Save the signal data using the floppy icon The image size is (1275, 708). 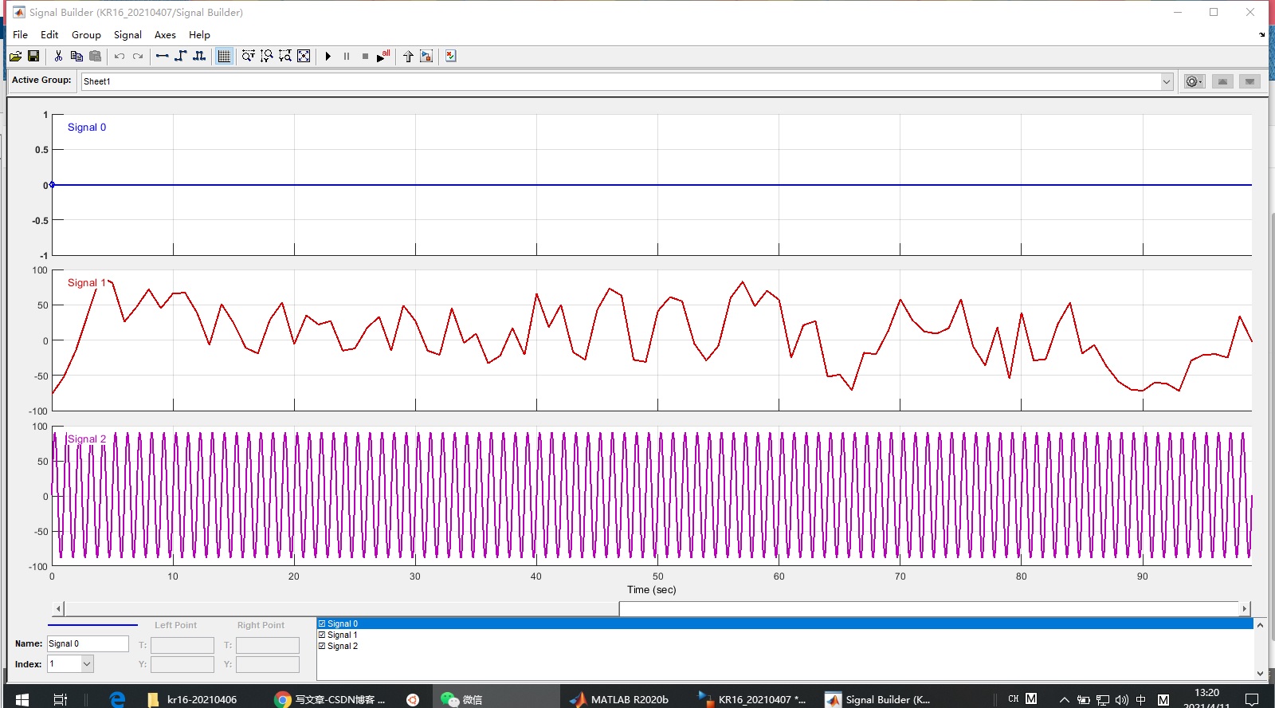point(33,56)
